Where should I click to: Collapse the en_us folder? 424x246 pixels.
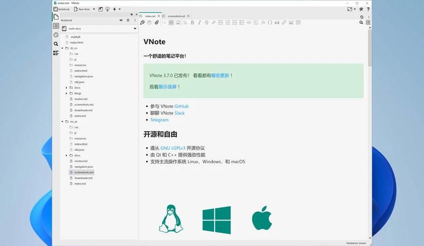(x=62, y=121)
